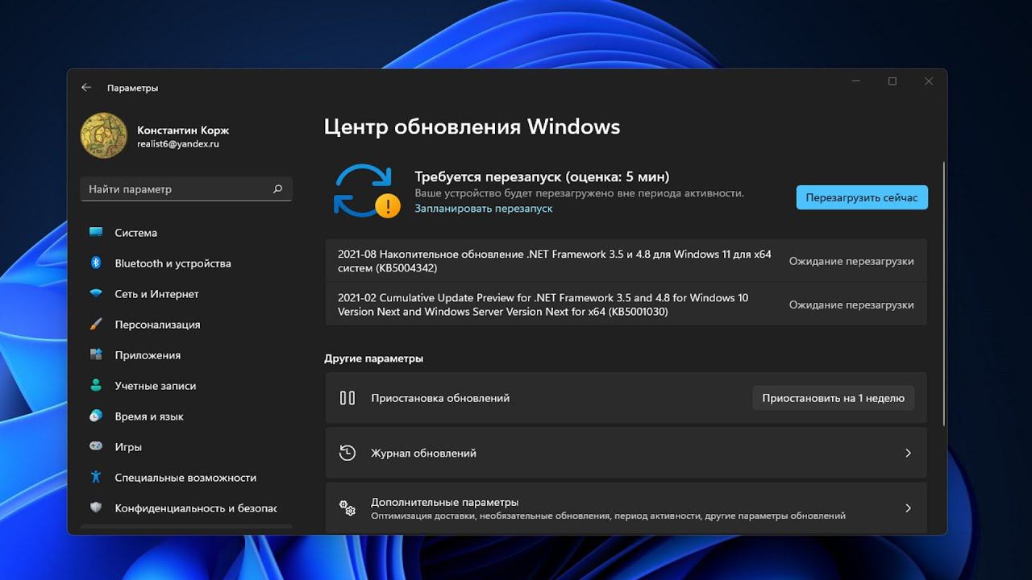The width and height of the screenshot is (1032, 580).
Task: Expand Дополнительные параметры chevron
Action: coord(908,508)
